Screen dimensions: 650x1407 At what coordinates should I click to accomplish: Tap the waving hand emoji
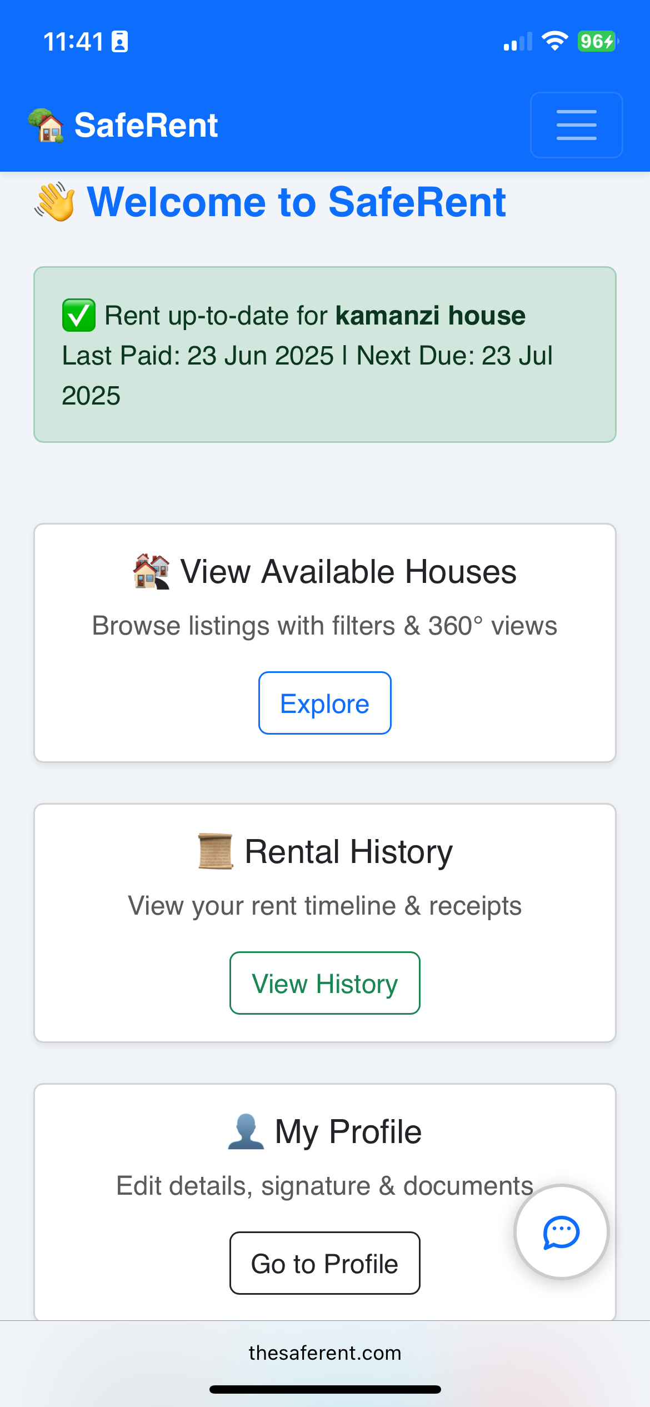pos(55,202)
